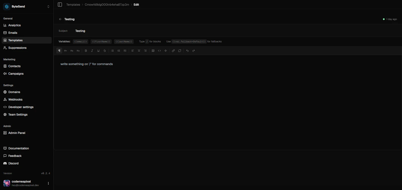Insert a horizontal divider

[x=166, y=51]
